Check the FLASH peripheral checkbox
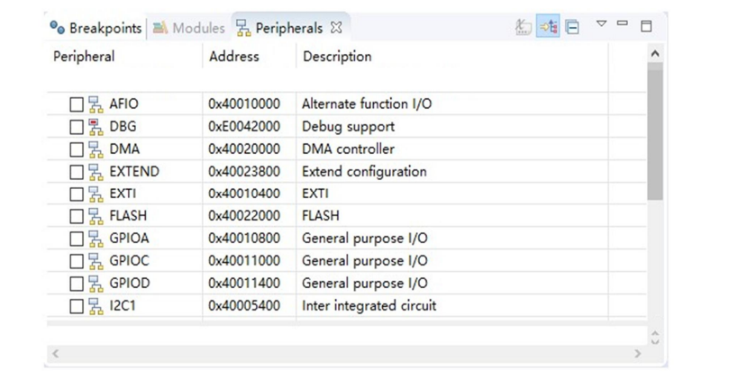The height and width of the screenshot is (388, 738). [77, 216]
